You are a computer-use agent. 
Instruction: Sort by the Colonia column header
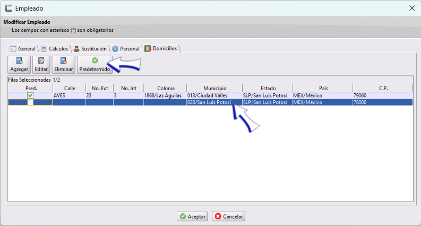165,88
